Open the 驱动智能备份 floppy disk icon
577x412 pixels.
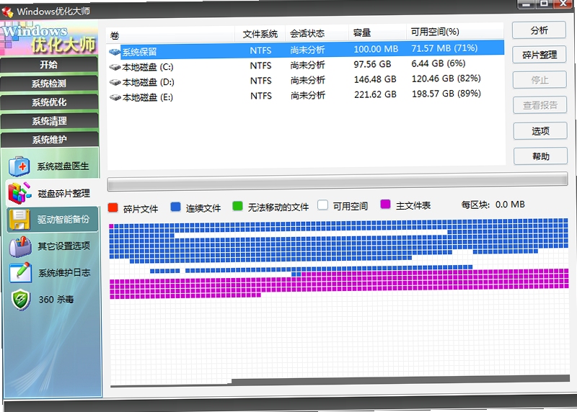19,220
